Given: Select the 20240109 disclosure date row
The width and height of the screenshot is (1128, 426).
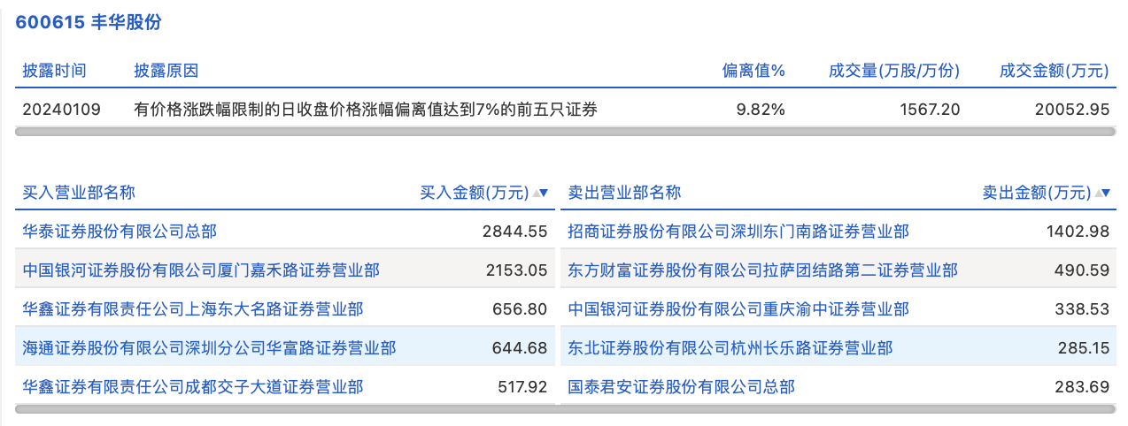Looking at the screenshot, I should 565,110.
